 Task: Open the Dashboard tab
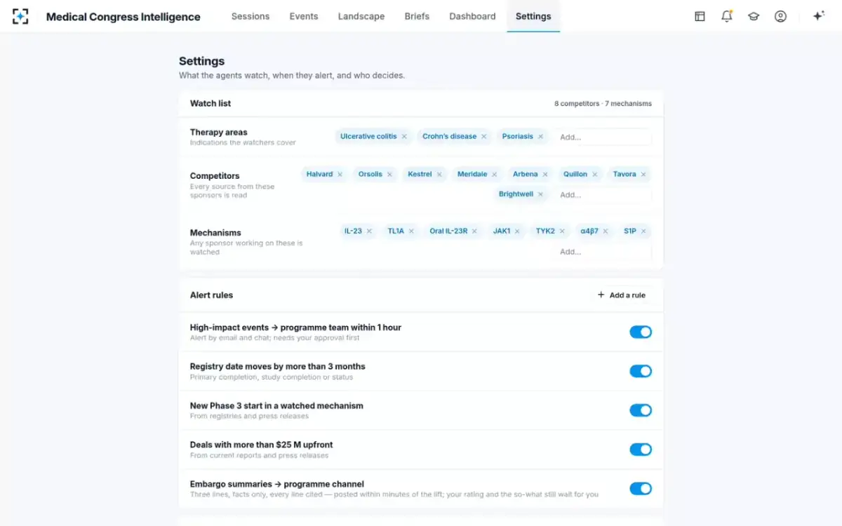coord(472,16)
